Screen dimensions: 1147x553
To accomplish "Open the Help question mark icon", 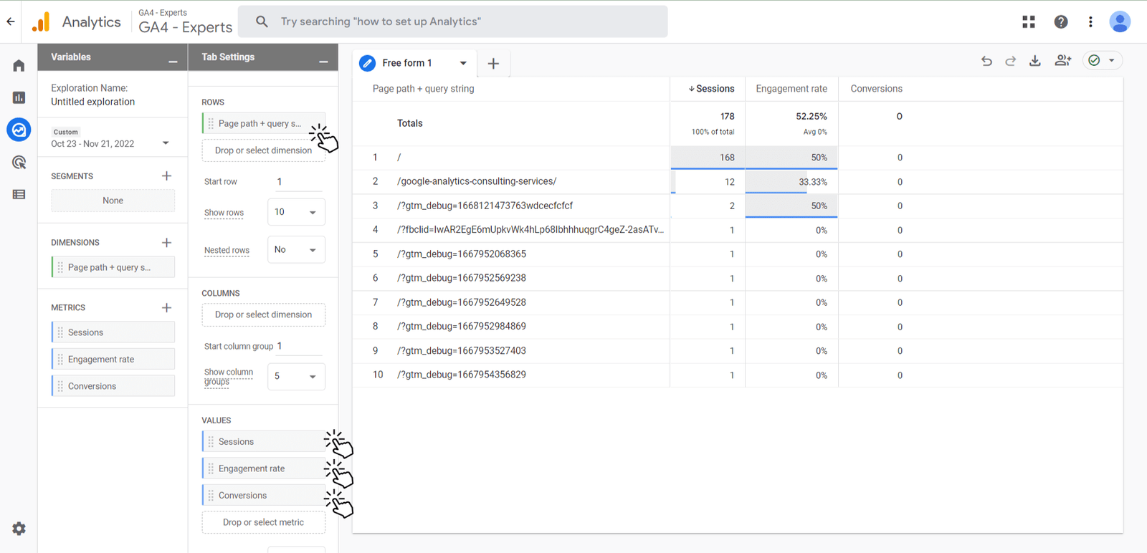I will [1061, 21].
